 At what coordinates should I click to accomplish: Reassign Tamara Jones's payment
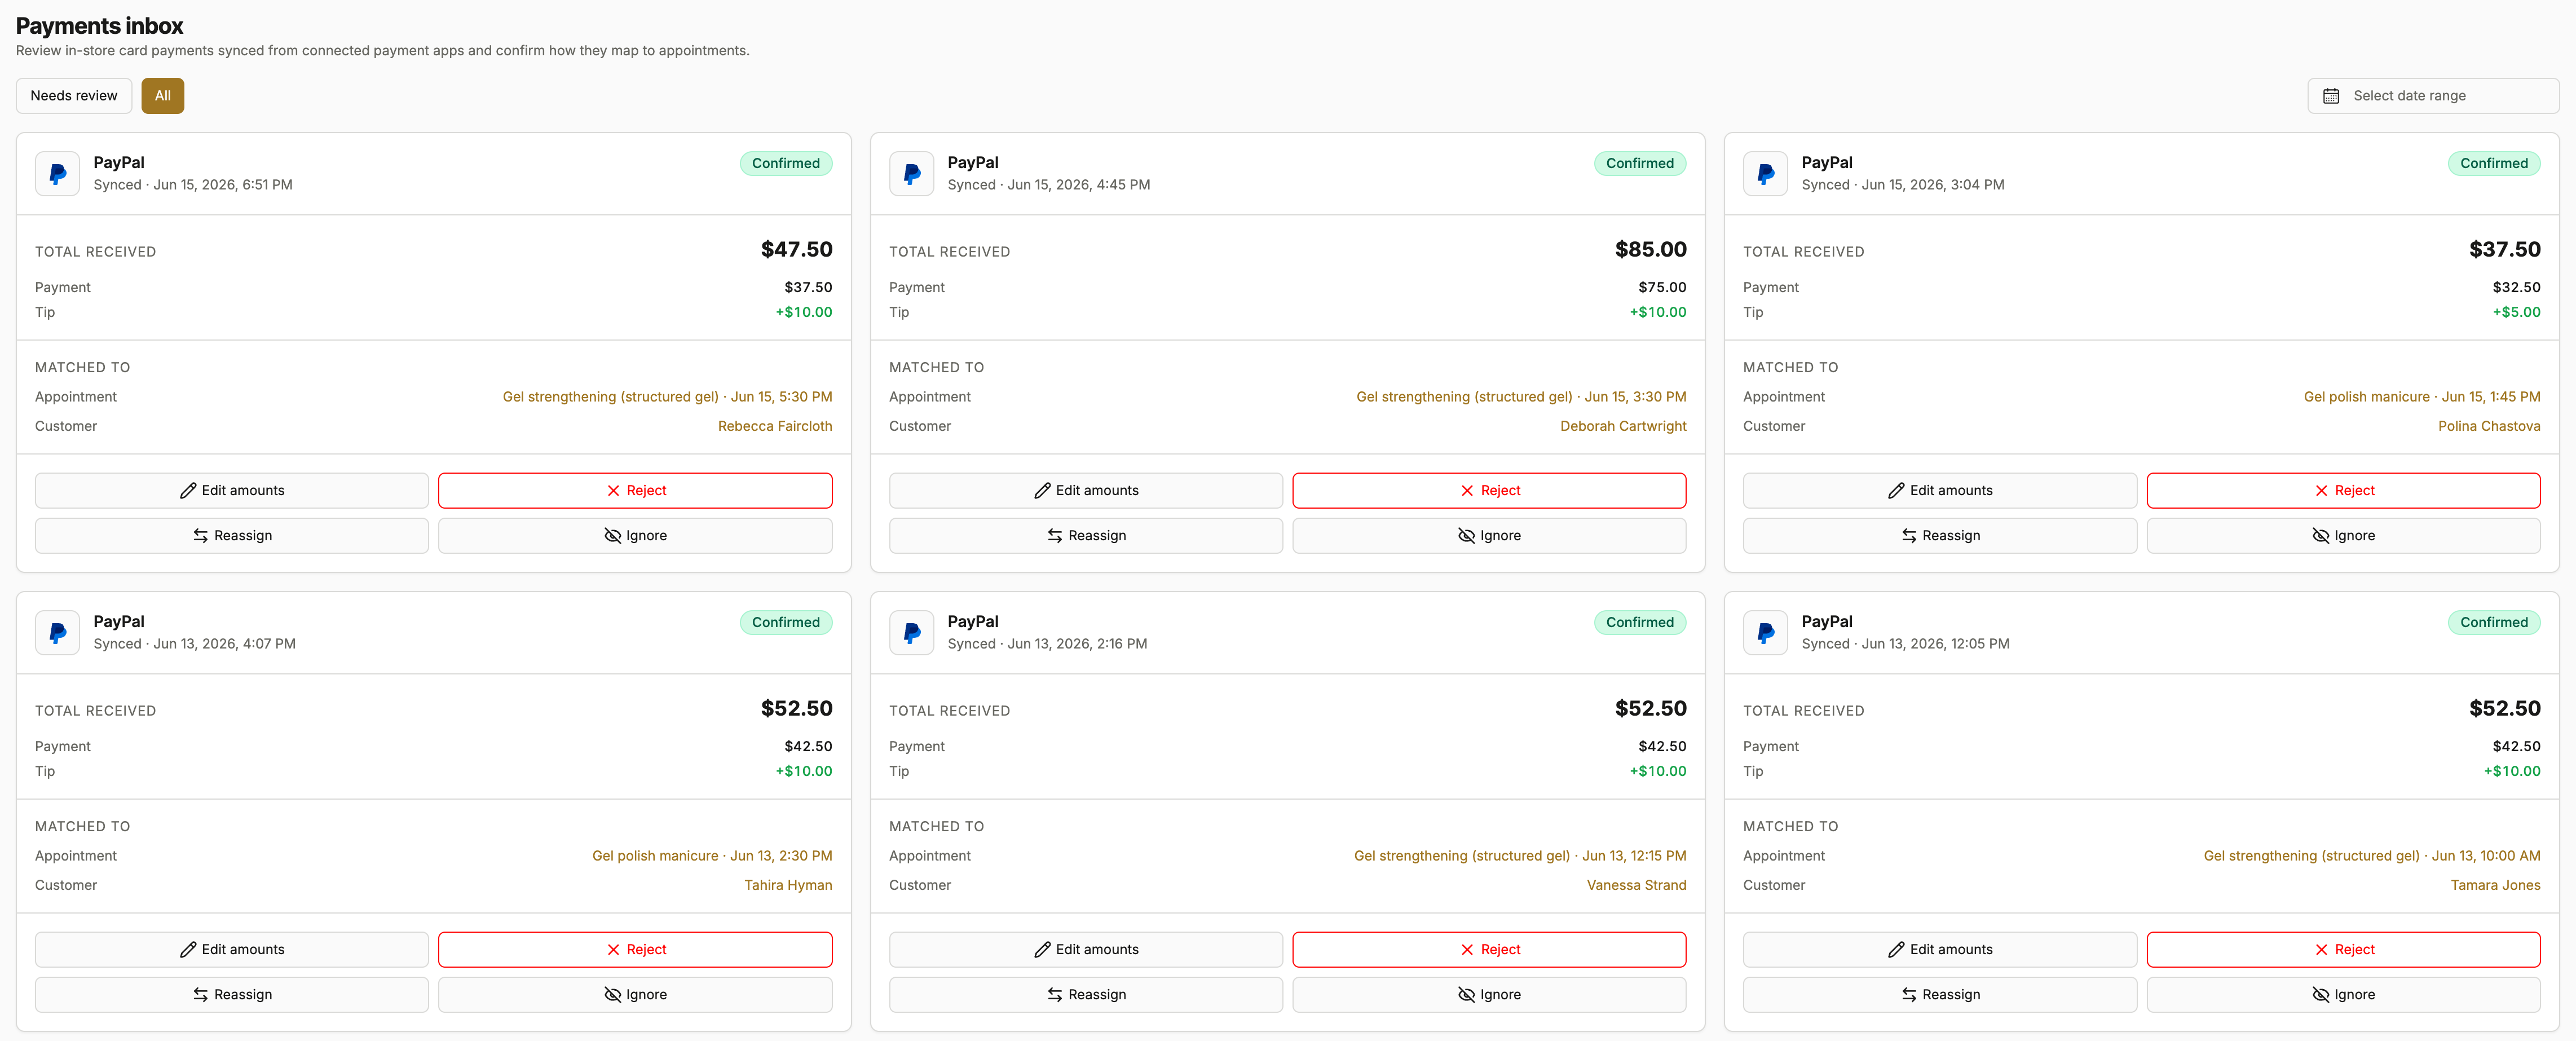(1940, 995)
